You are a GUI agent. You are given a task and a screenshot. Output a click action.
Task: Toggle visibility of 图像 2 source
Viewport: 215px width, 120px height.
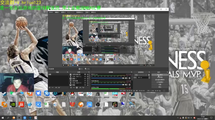(x=85, y=79)
